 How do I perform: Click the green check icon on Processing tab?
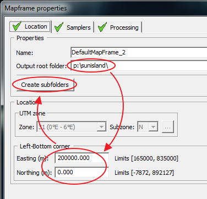tap(102, 27)
